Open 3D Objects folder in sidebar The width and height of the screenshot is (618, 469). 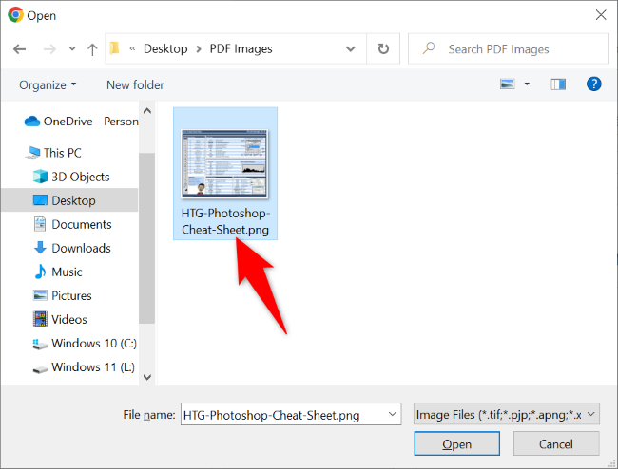pos(71,177)
